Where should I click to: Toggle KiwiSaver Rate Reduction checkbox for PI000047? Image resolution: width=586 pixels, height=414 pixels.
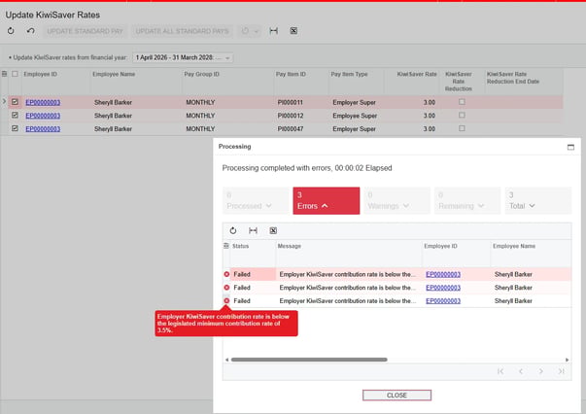coord(462,128)
